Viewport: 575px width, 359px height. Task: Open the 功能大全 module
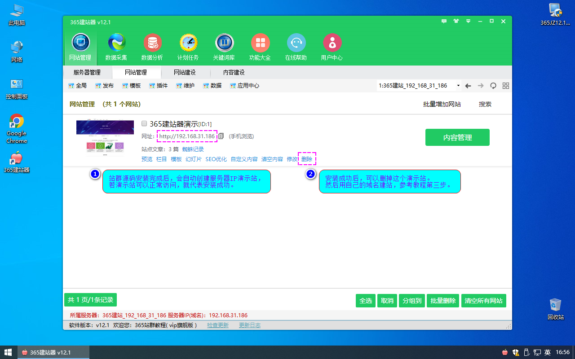(x=260, y=48)
